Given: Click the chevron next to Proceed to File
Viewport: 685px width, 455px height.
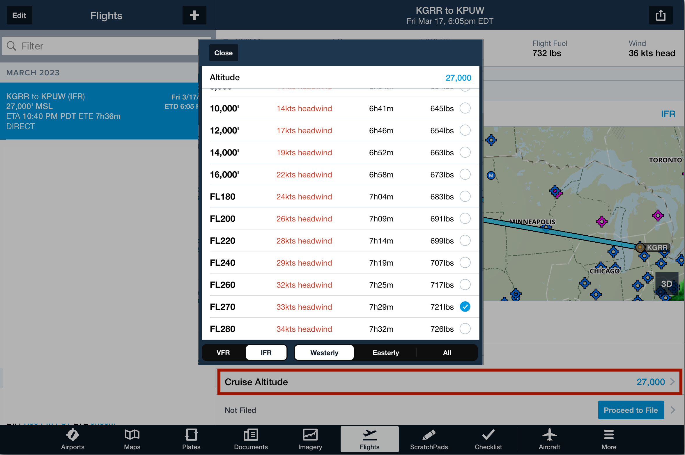Looking at the screenshot, I should [673, 410].
